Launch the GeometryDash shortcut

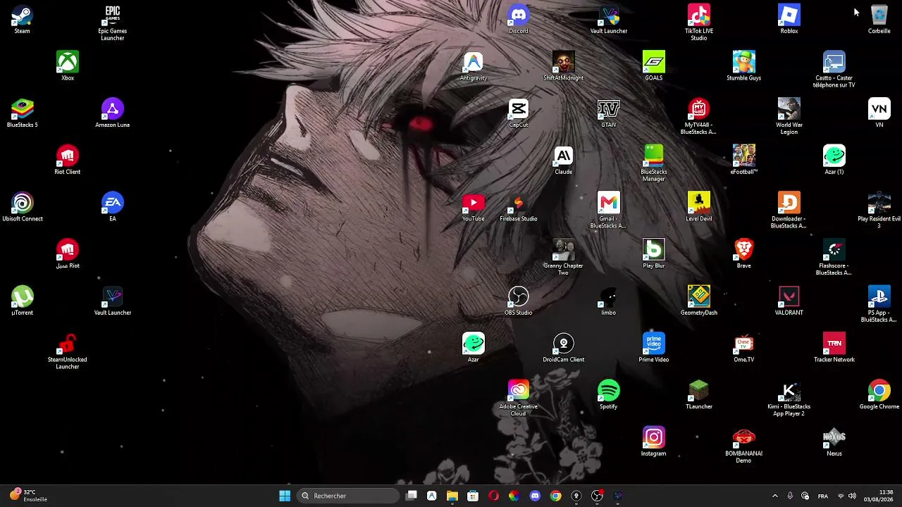click(699, 301)
